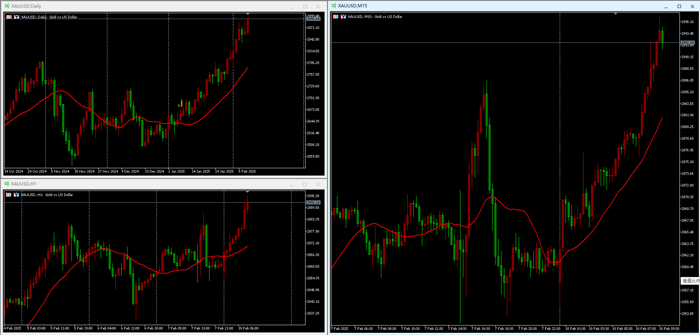Screen dimensions: 700x335
Task: Maximize the XAUUSD,H1 chart window
Action: pyautogui.click(x=305, y=184)
